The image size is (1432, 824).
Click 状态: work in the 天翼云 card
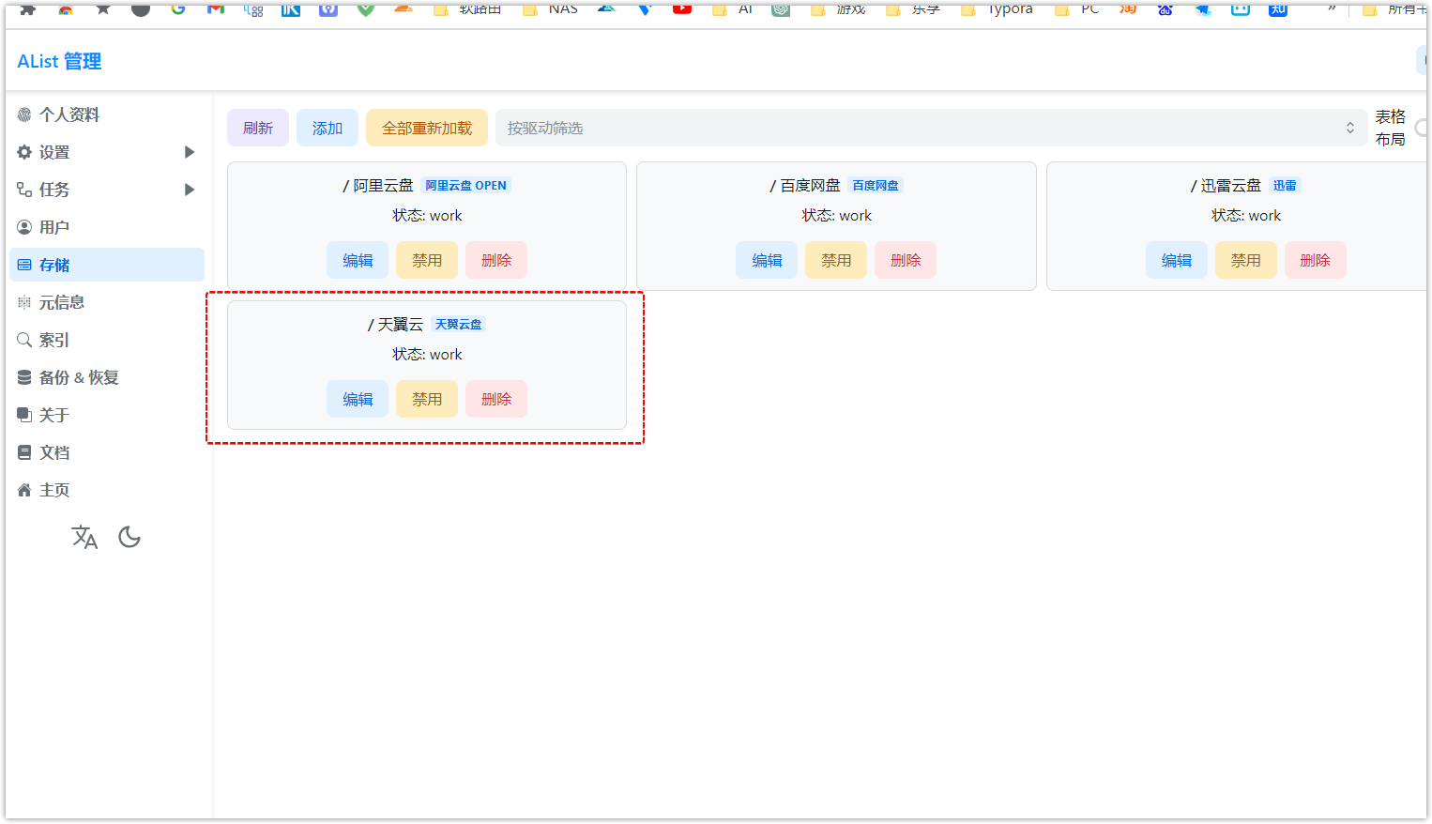(x=427, y=355)
